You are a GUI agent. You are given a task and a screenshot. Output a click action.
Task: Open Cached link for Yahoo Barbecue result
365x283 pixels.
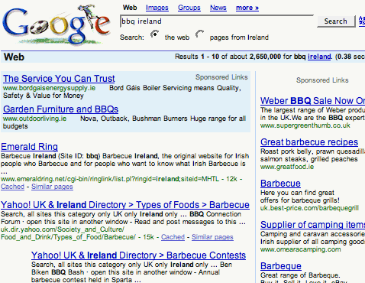(173, 237)
